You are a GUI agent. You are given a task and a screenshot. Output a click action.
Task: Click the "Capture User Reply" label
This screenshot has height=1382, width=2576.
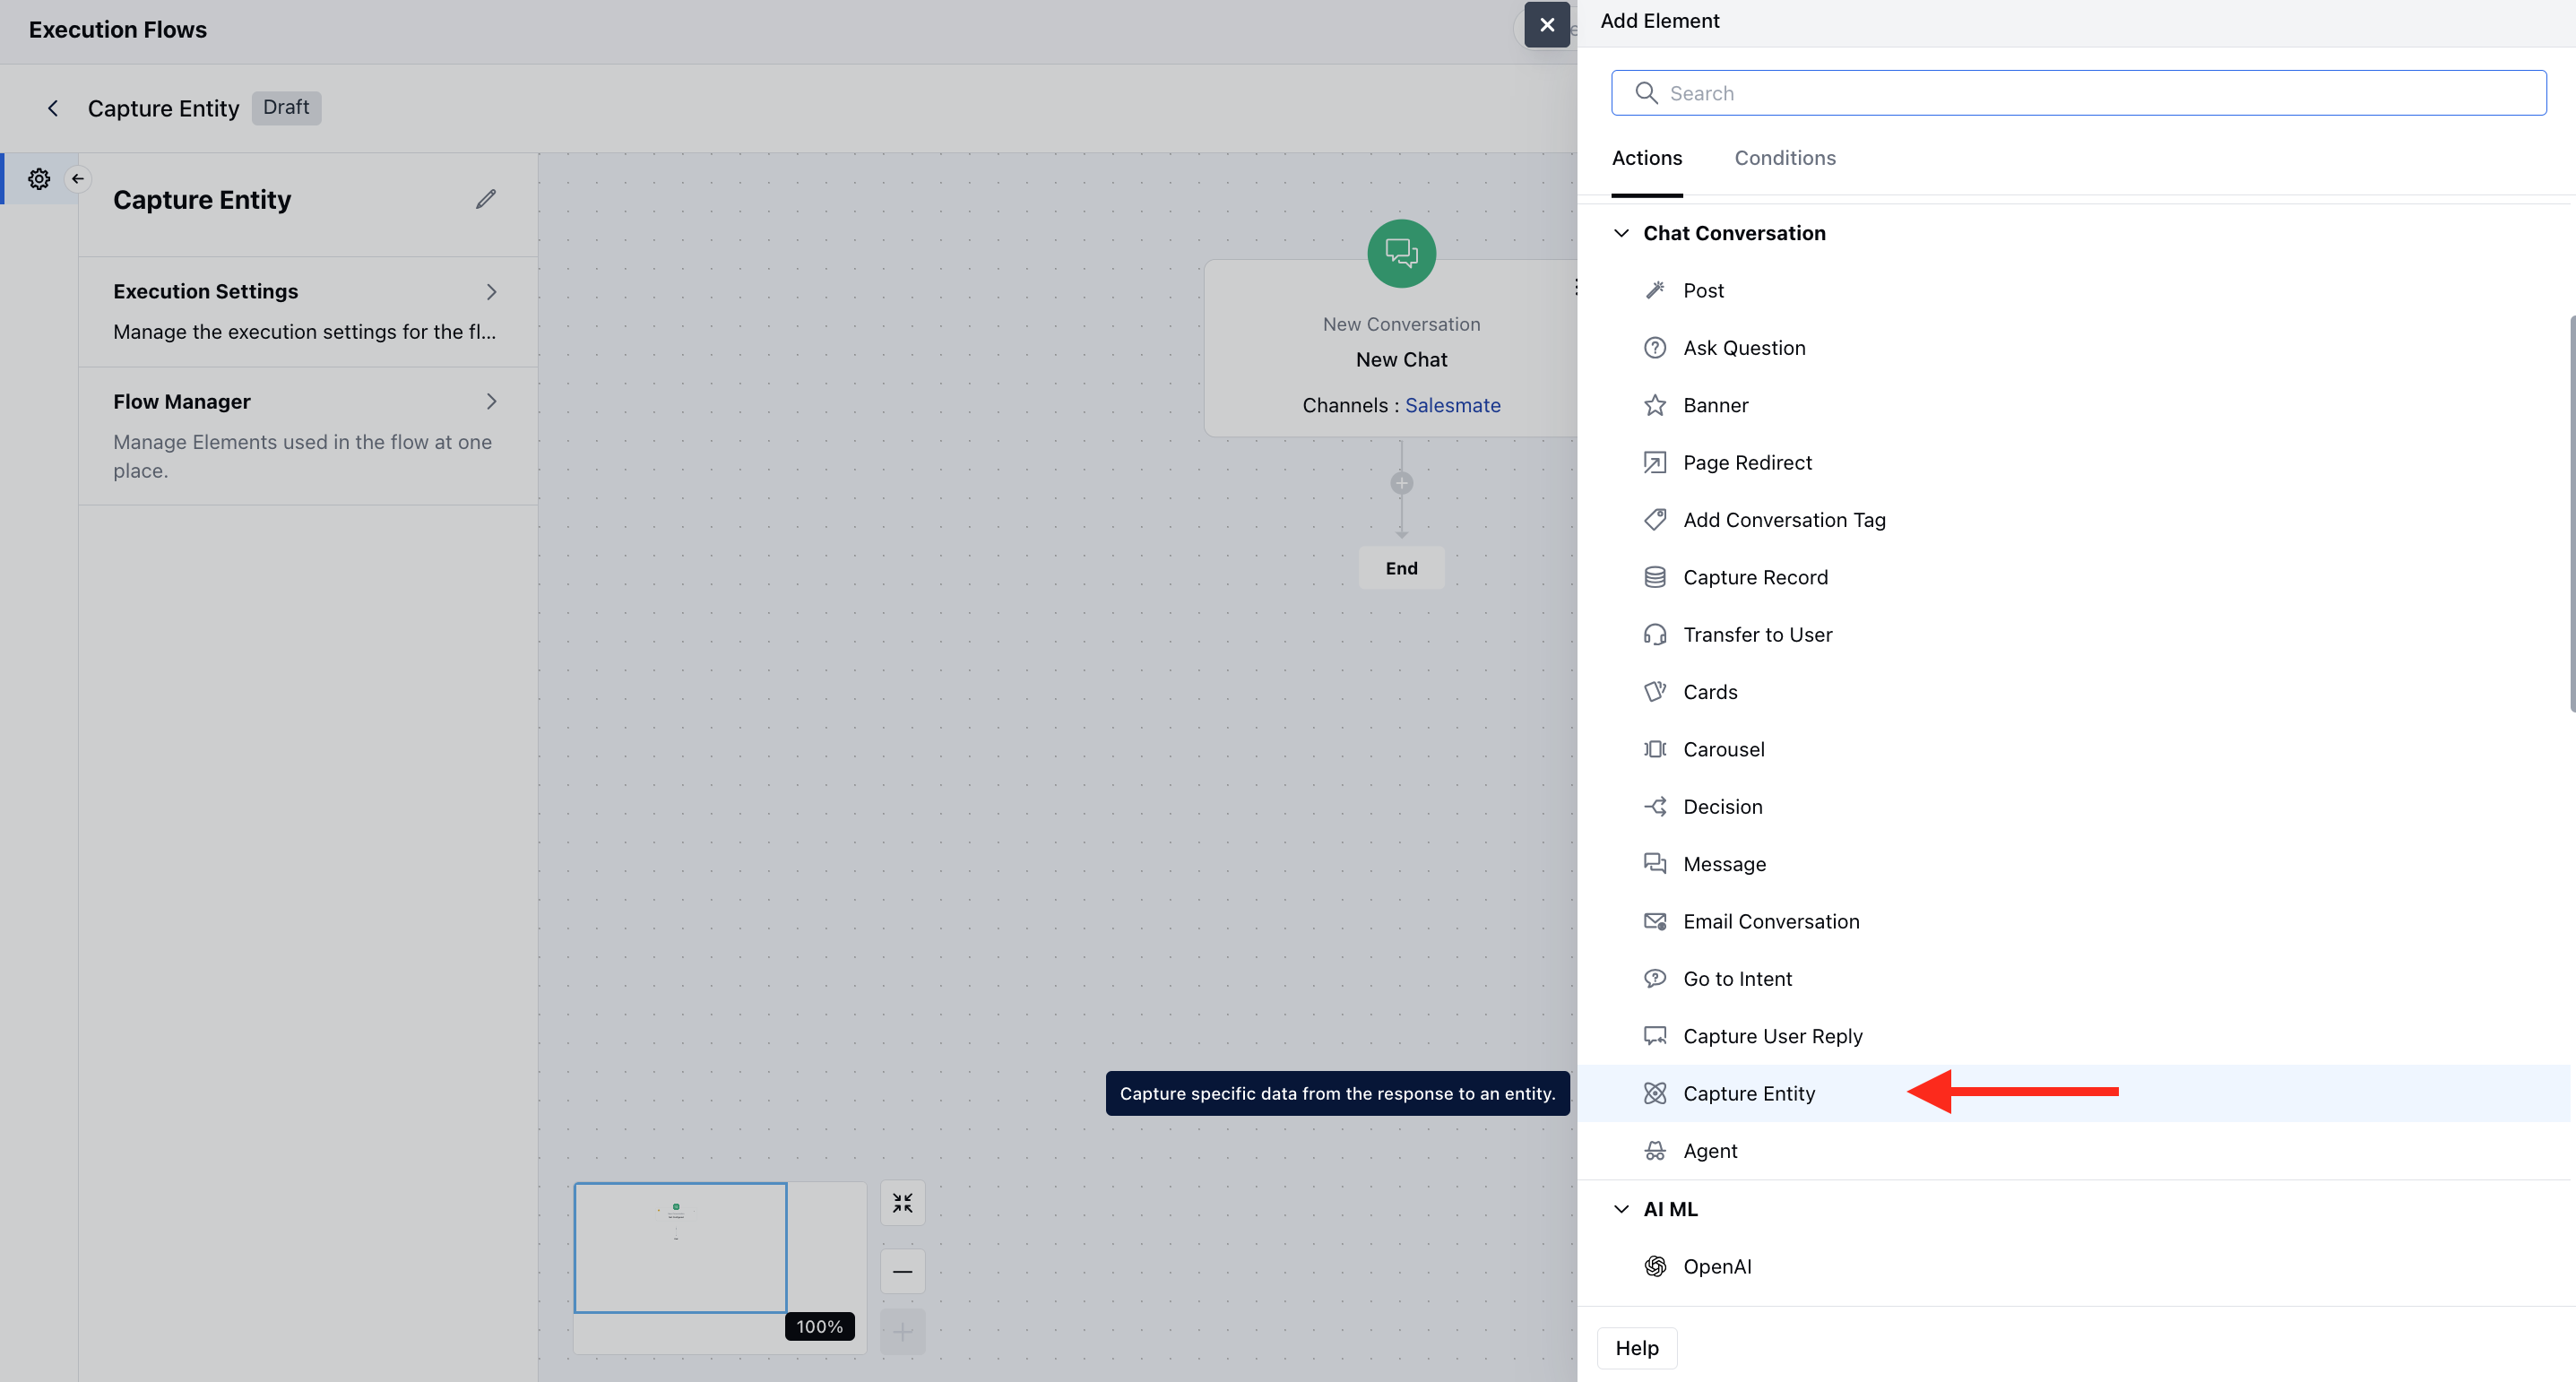(1772, 1036)
